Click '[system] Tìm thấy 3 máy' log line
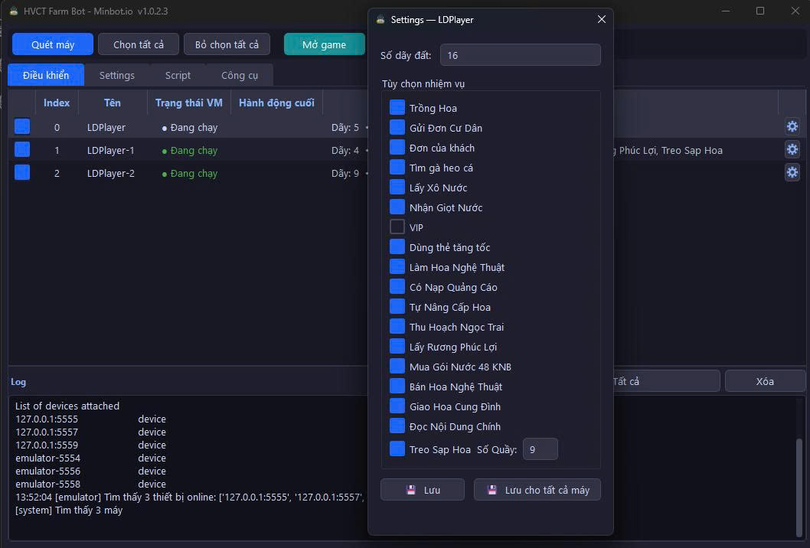This screenshot has width=810, height=548. [69, 510]
